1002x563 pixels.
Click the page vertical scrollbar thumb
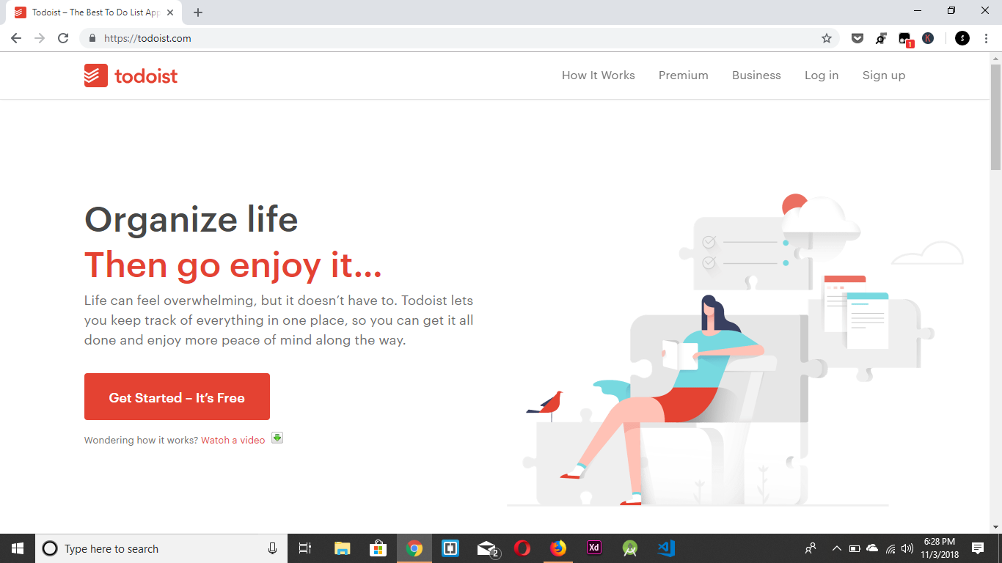[995, 117]
